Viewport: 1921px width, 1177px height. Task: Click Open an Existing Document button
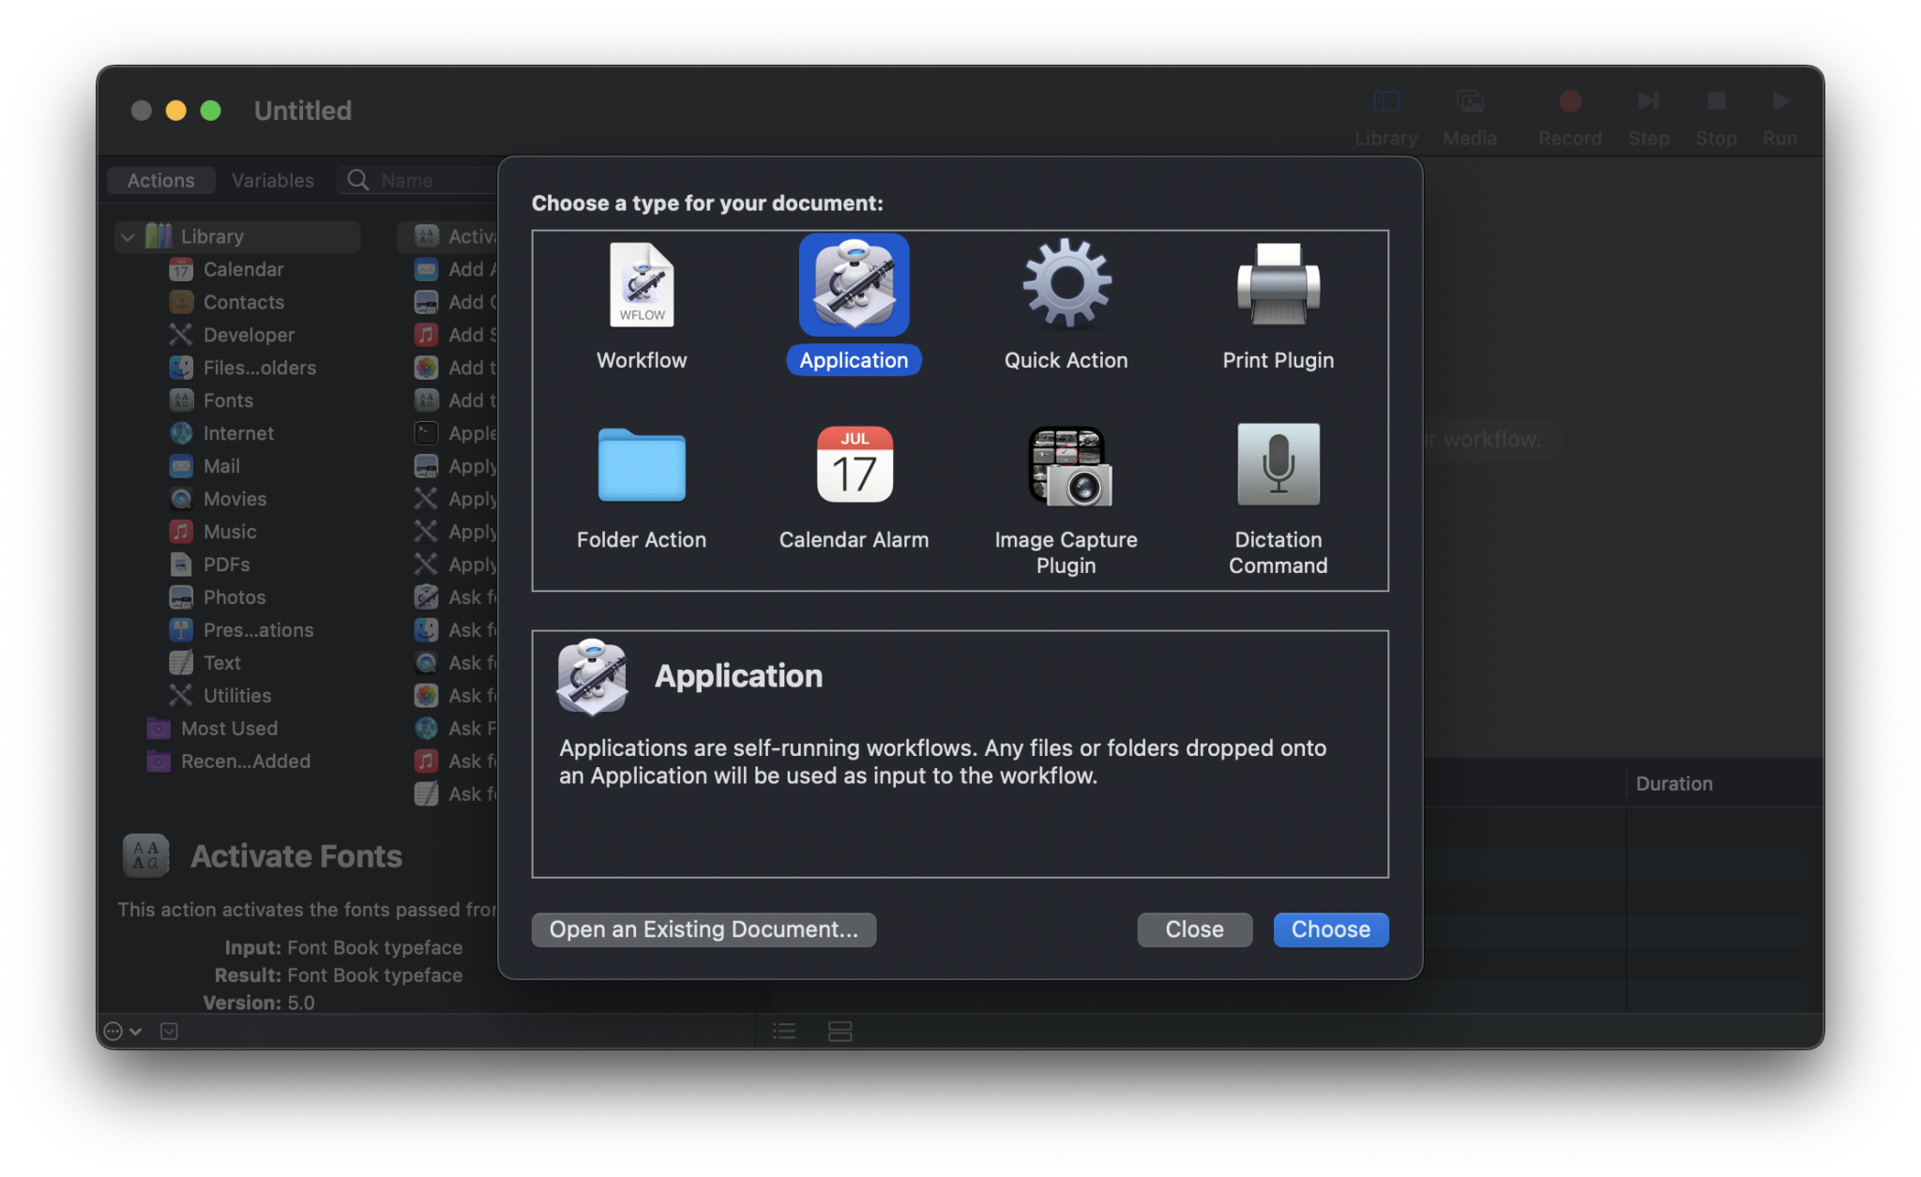point(703,929)
